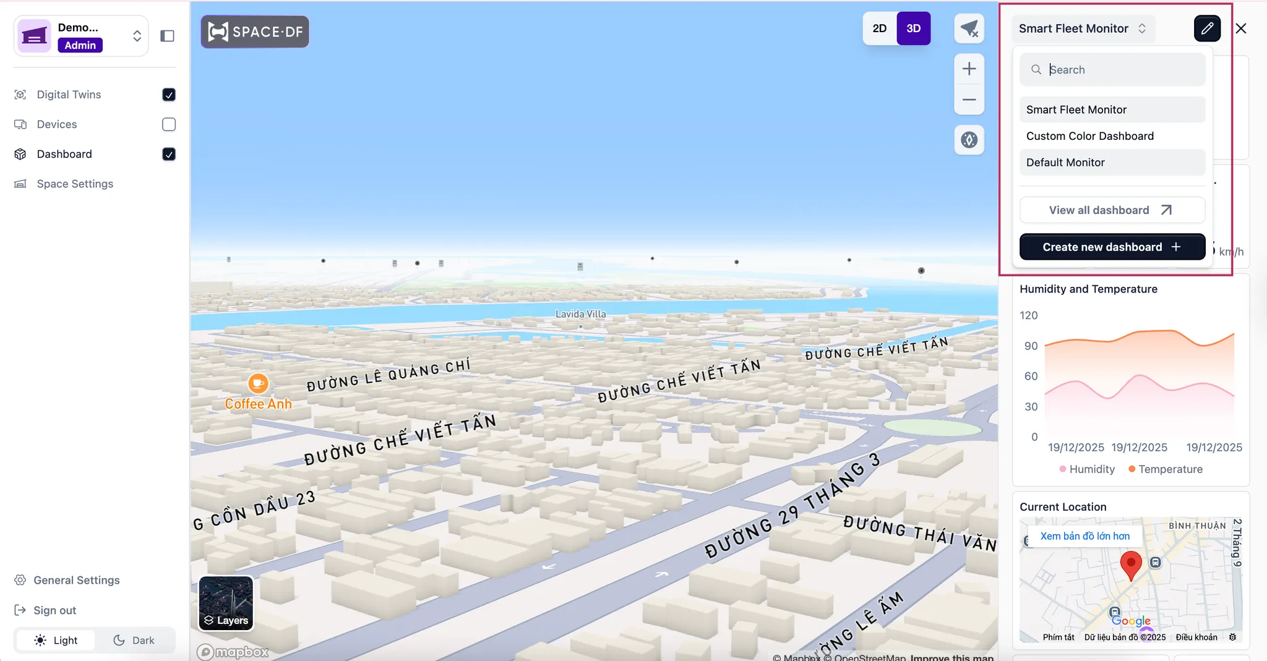Click the dashboard Search input field
The height and width of the screenshot is (661, 1267).
coord(1120,70)
